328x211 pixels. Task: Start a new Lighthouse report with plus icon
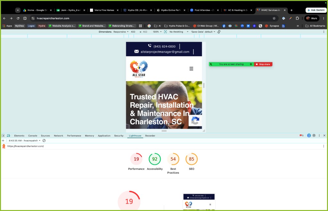click(x=3, y=140)
